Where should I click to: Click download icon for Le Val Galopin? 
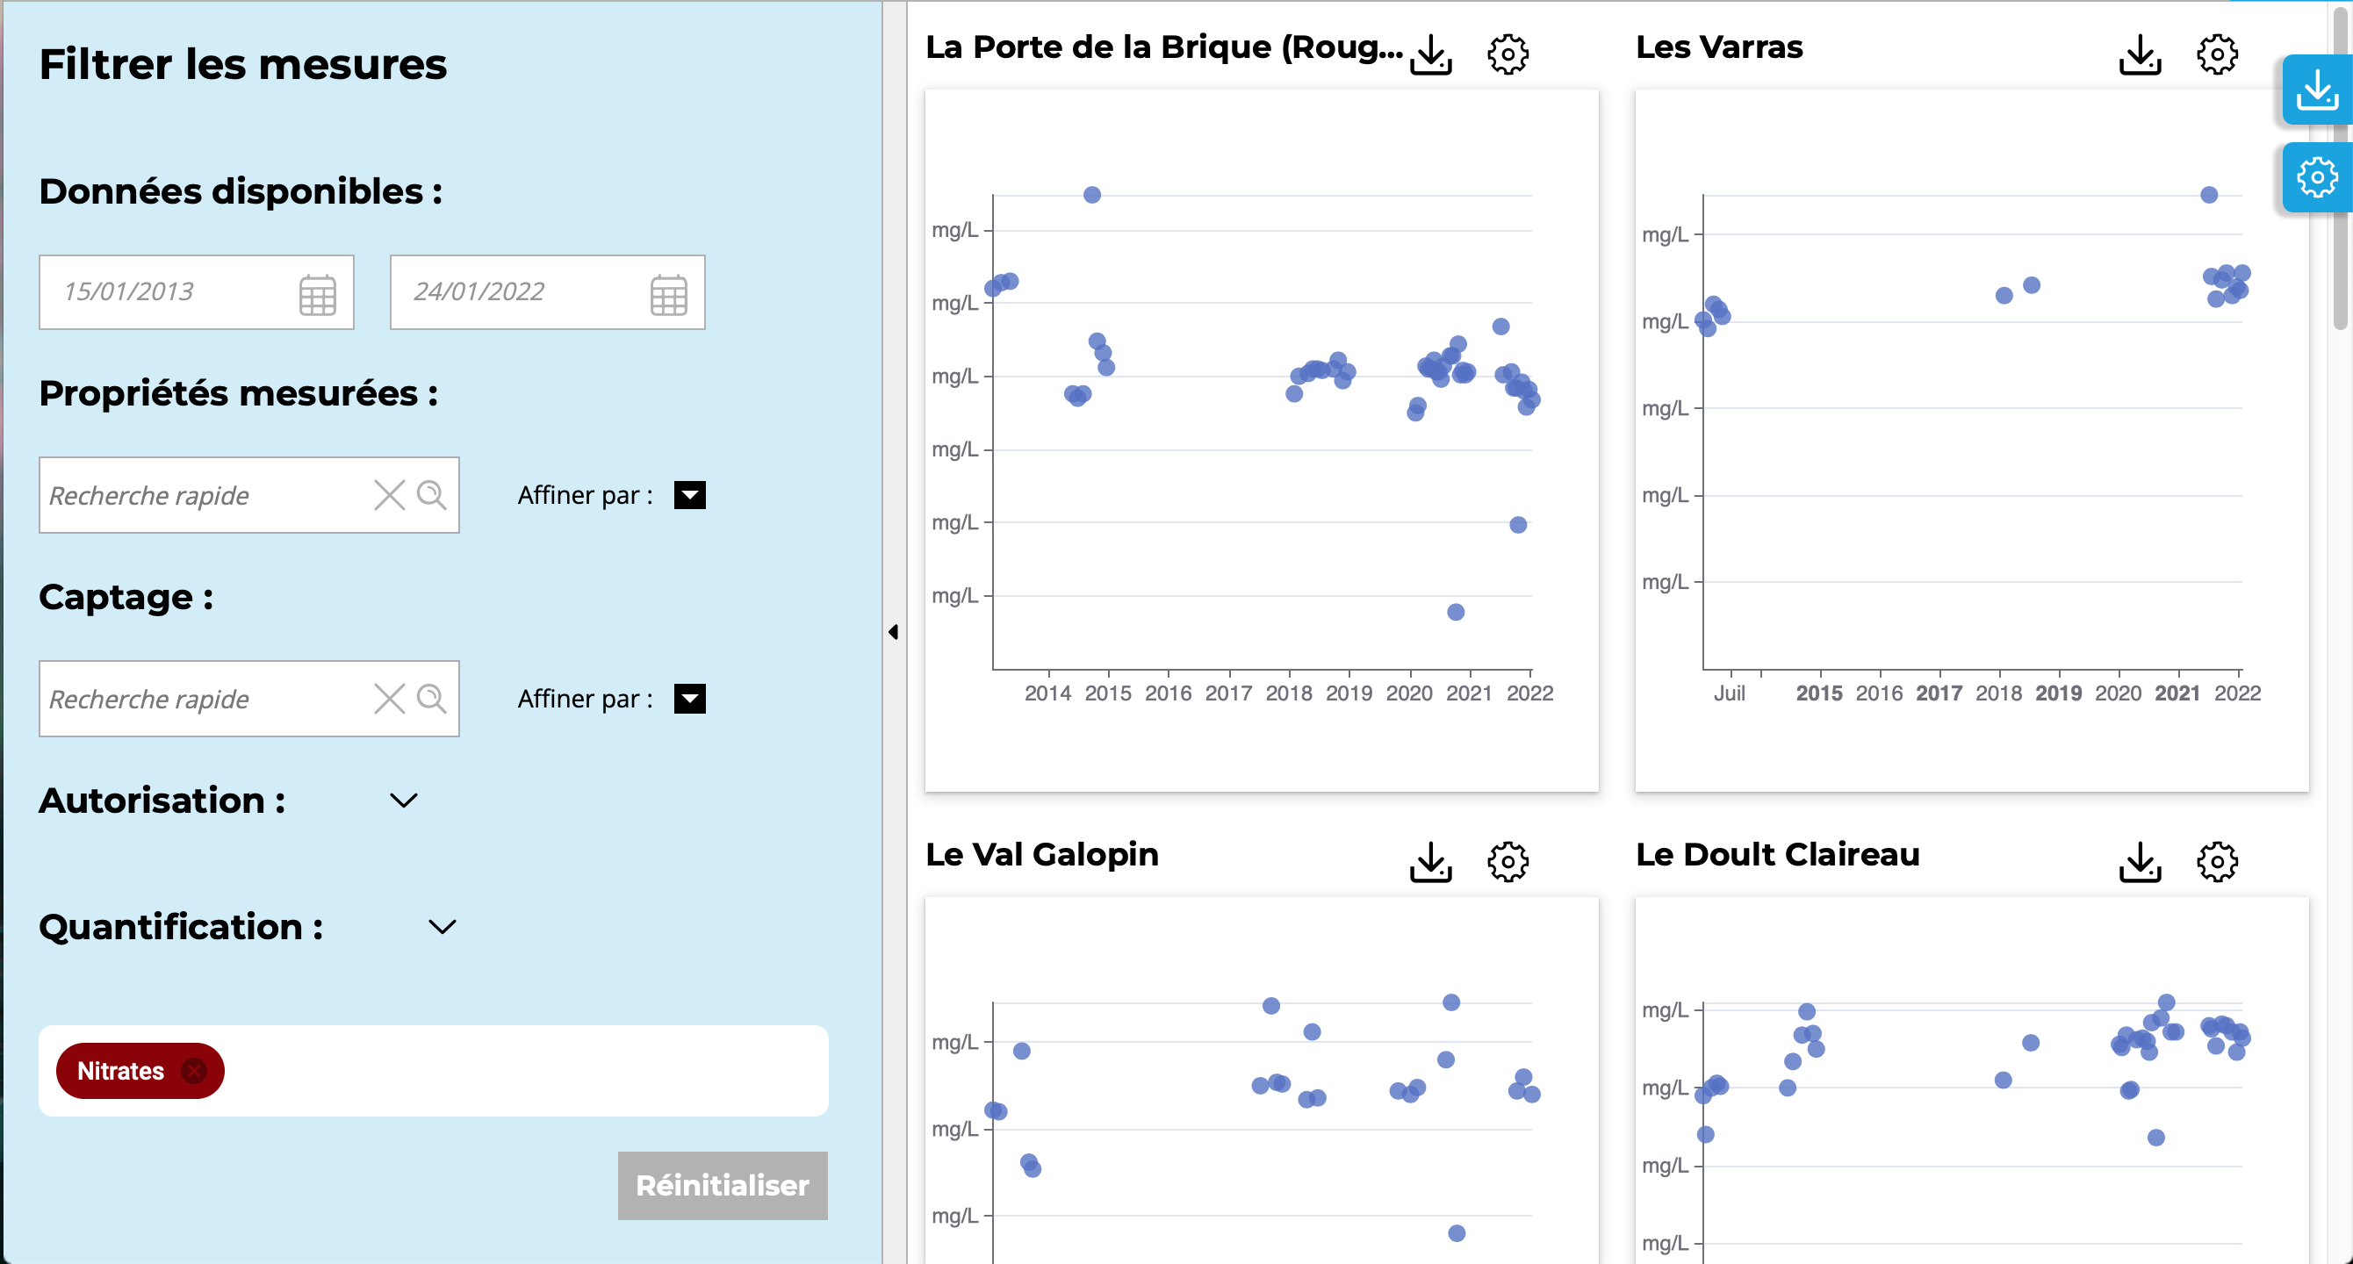(x=1430, y=862)
